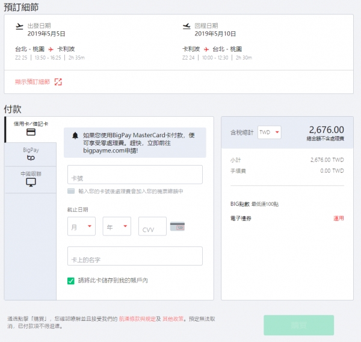Screen dimensions: 361x342
Task: Switch to the BigPay payment tab
Action: point(31,154)
